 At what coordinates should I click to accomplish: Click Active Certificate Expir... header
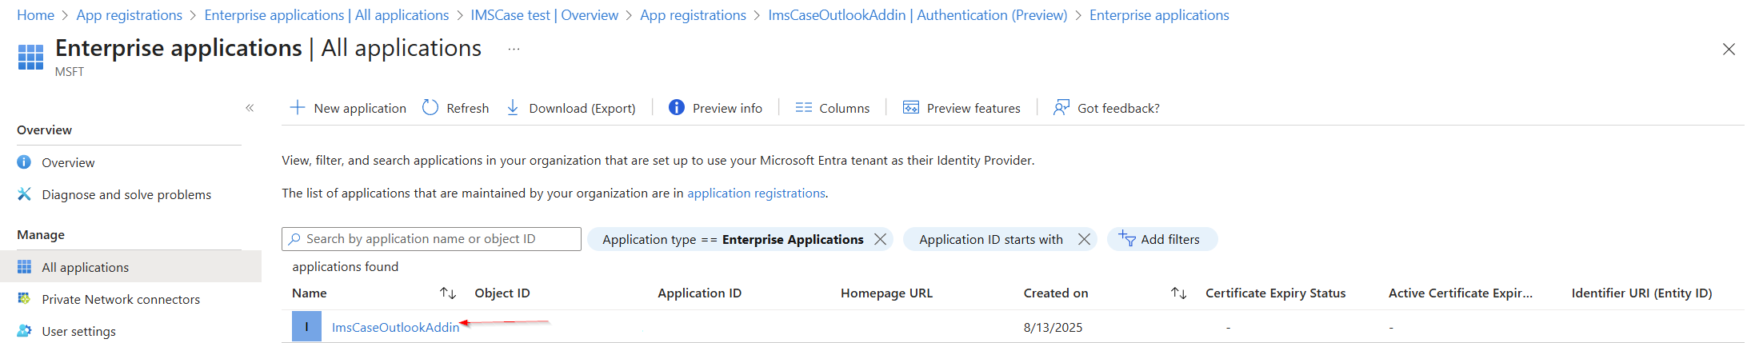tap(1461, 293)
